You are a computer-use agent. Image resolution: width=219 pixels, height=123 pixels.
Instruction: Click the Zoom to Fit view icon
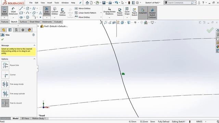(x=101, y=23)
